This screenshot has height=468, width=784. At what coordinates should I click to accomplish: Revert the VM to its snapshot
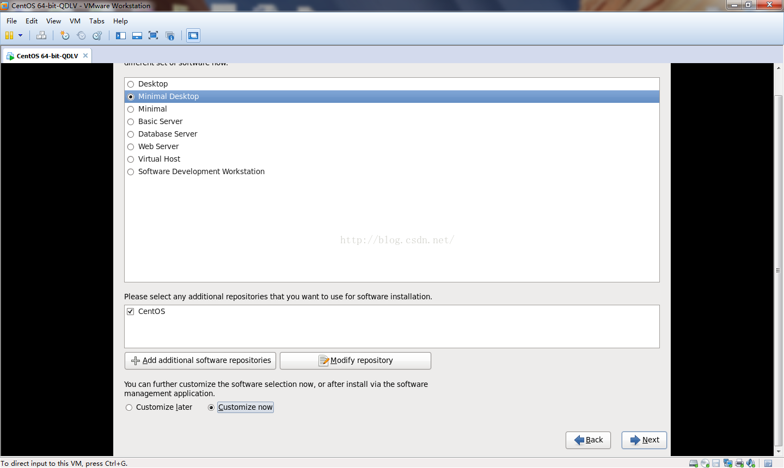81,35
